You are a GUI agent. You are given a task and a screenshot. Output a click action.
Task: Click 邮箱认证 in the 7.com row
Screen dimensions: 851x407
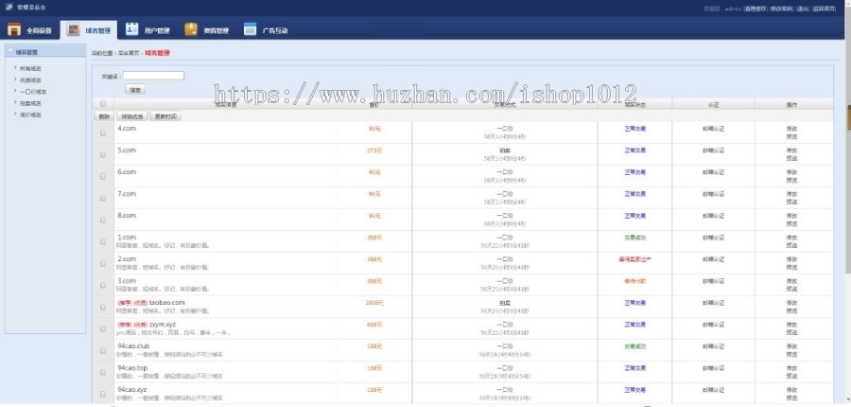tap(713, 194)
